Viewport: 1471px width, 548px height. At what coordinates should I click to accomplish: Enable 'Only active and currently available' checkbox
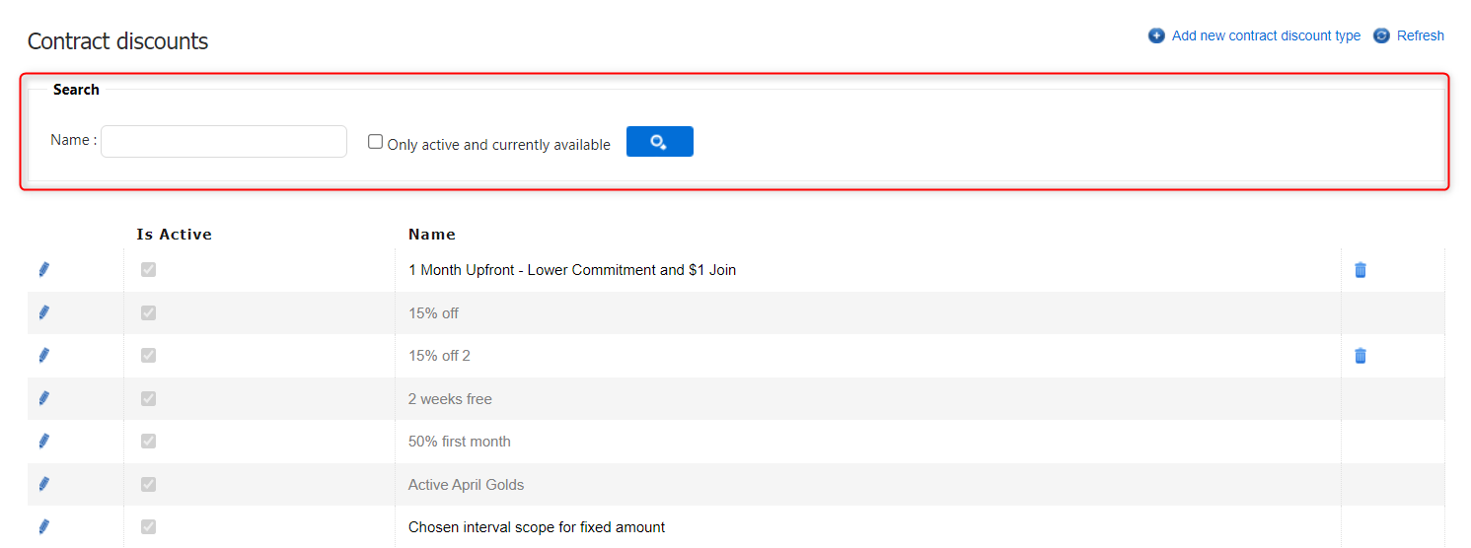pos(375,142)
